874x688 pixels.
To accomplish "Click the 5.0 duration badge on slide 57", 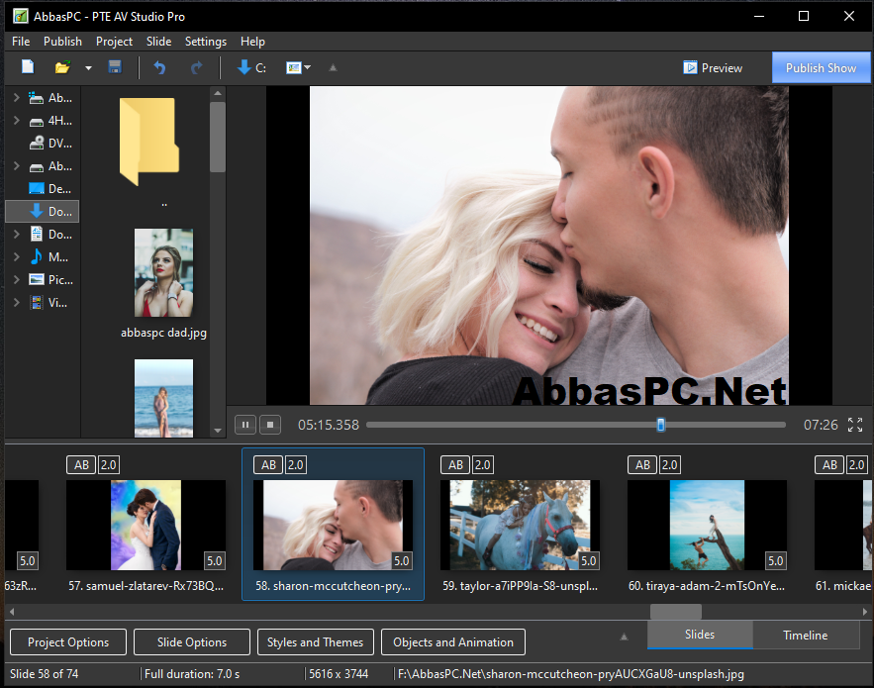I will 215,560.
